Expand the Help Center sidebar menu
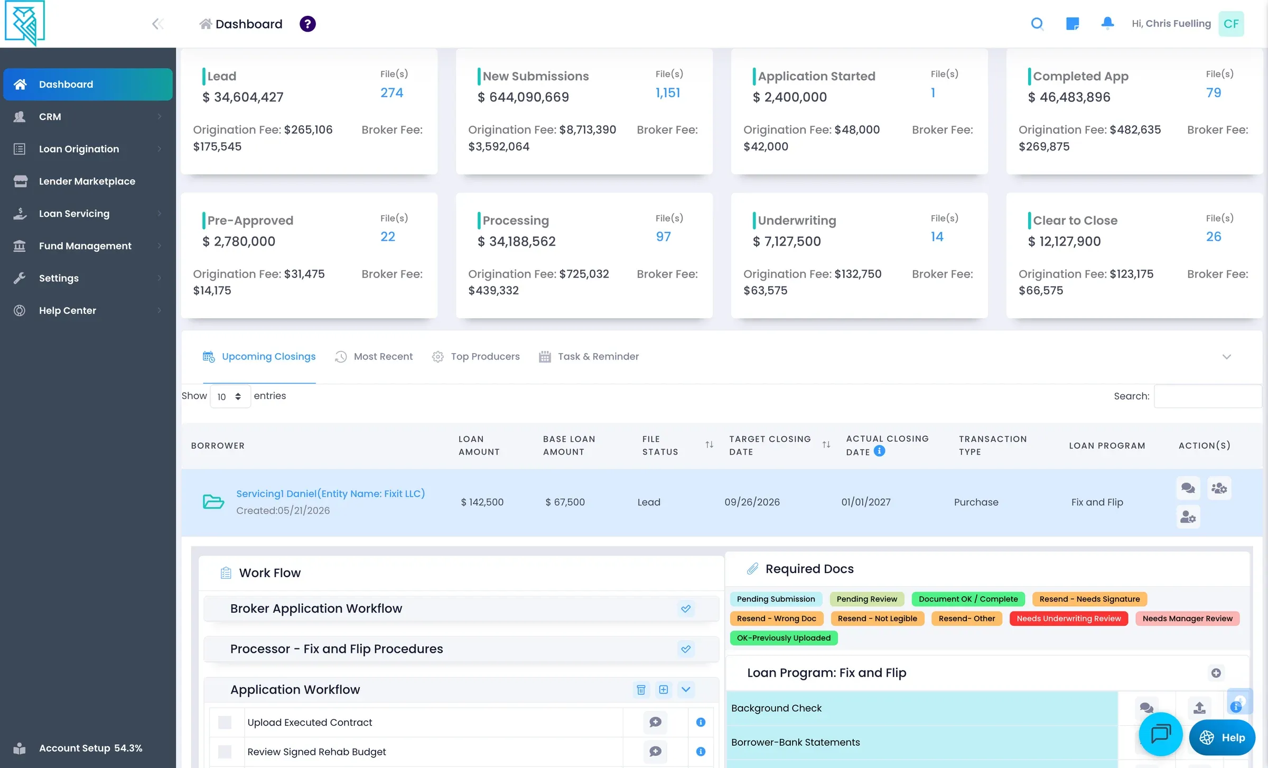Viewport: 1268px width, 768px height. [88, 310]
